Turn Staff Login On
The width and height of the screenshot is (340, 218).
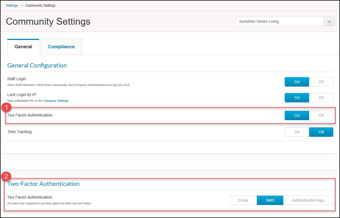pyautogui.click(x=297, y=82)
